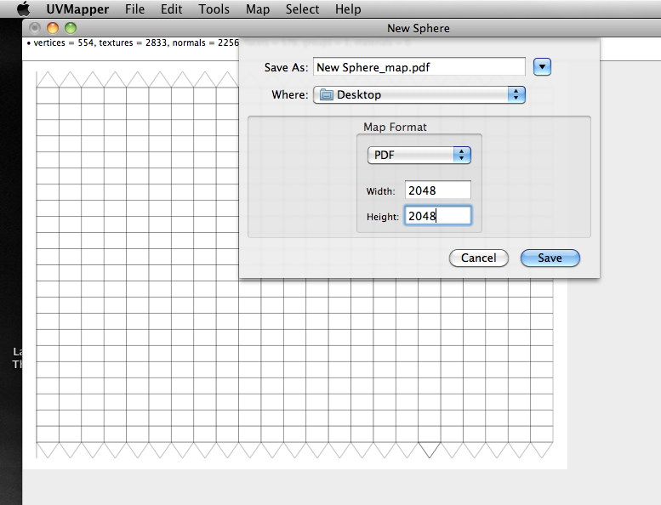Click the vertices status text
The height and width of the screenshot is (505, 661).
pos(133,43)
